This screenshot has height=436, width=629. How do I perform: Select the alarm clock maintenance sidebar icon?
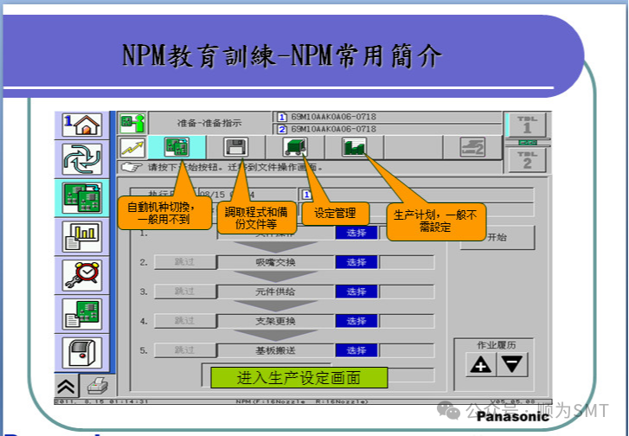point(83,274)
